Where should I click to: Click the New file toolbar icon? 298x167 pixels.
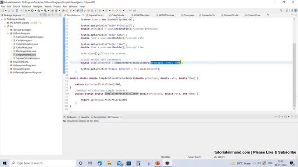point(3,11)
